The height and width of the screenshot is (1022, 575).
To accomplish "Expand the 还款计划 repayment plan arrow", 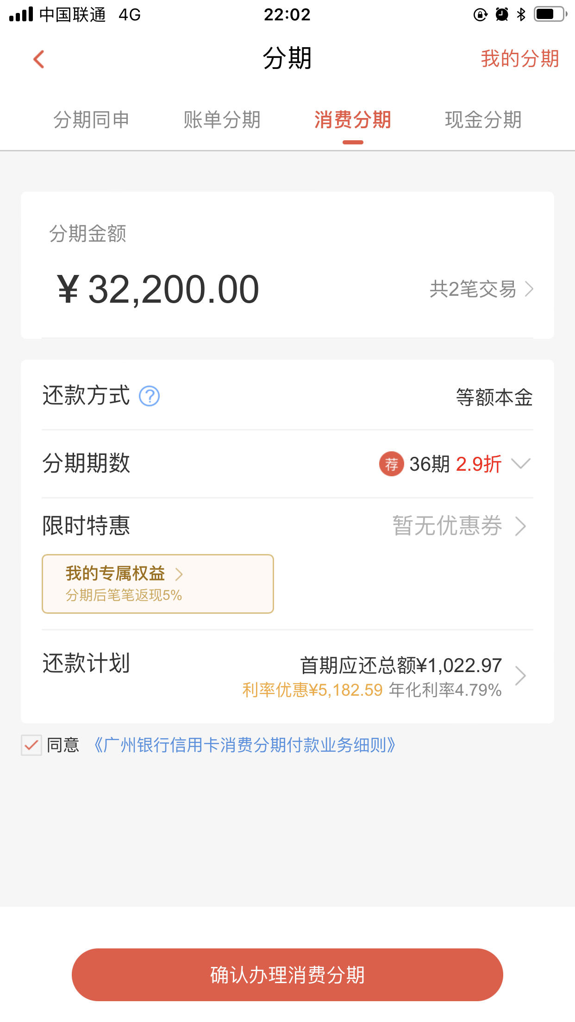I will (521, 676).
